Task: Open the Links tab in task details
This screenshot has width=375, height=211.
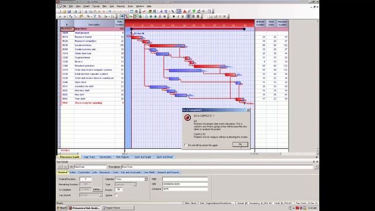Action: (95, 172)
